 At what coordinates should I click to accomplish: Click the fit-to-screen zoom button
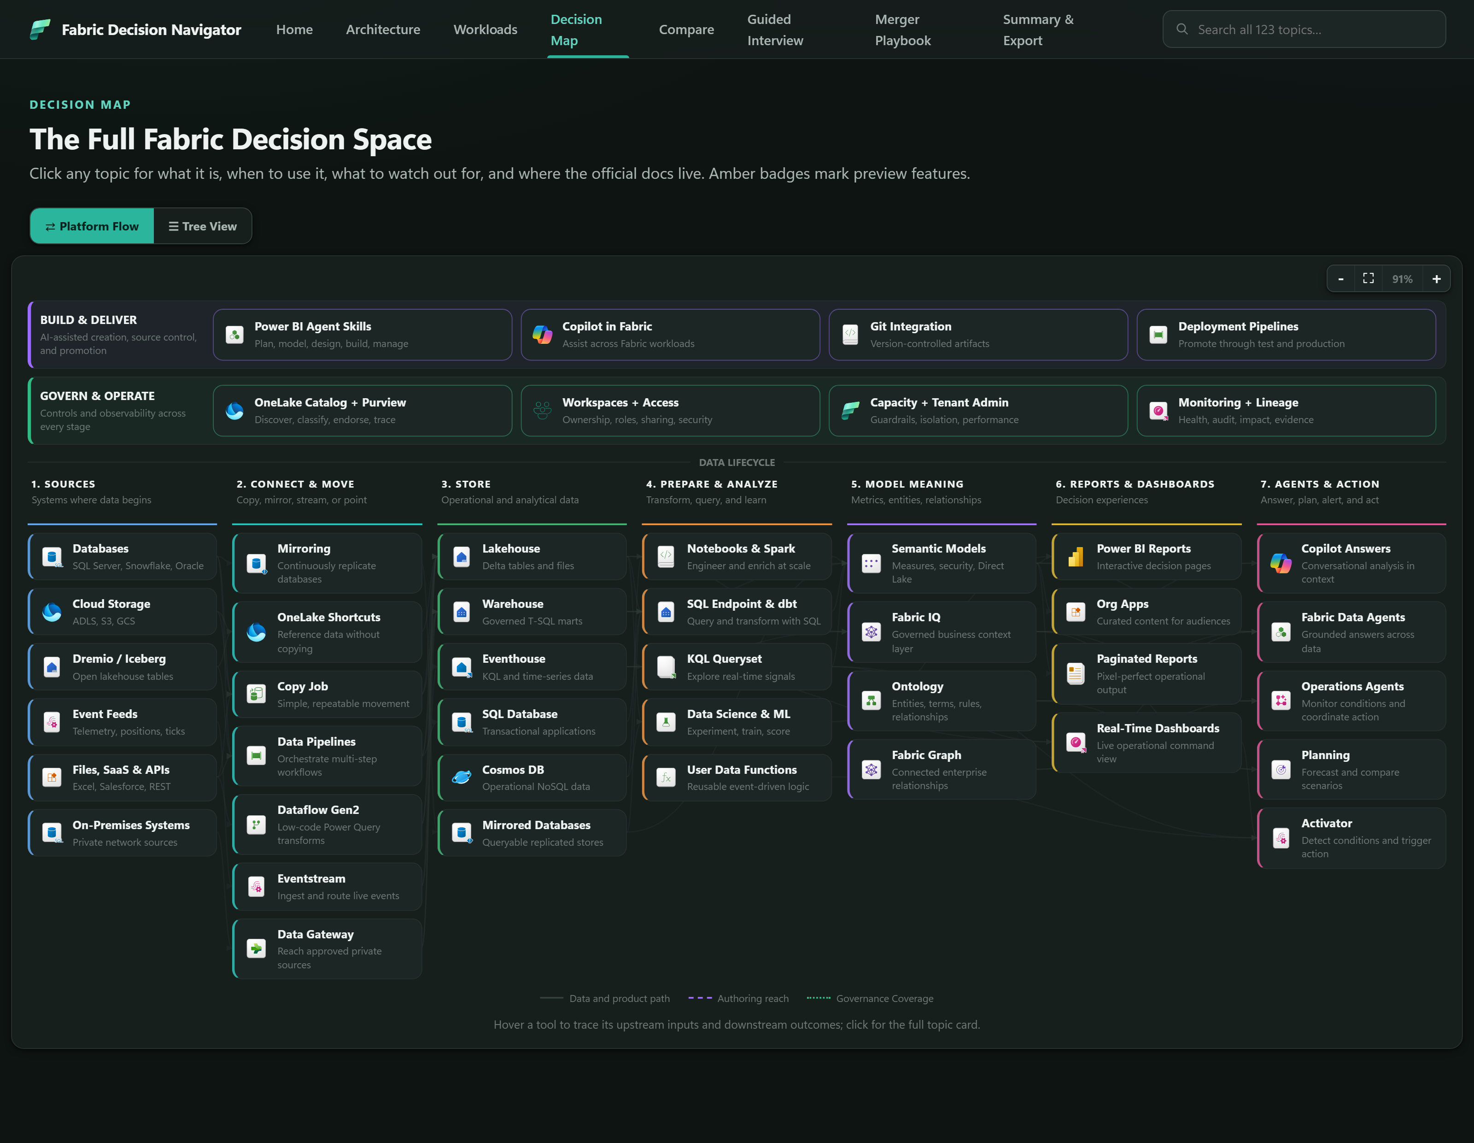[x=1368, y=279]
